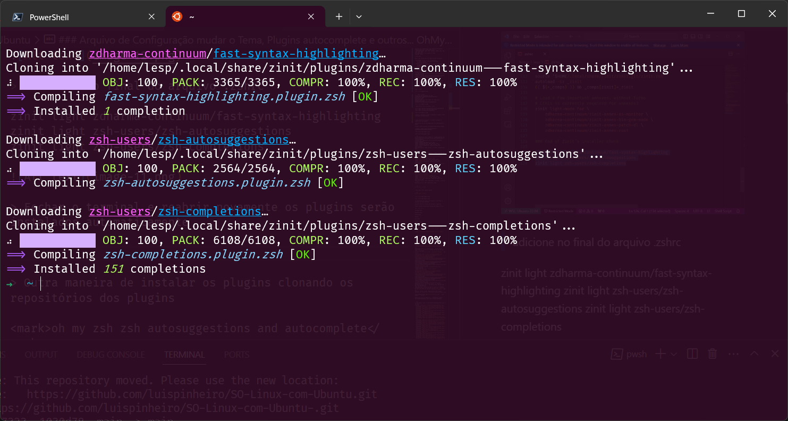Close the VS Code bottom panel behind

[774, 354]
